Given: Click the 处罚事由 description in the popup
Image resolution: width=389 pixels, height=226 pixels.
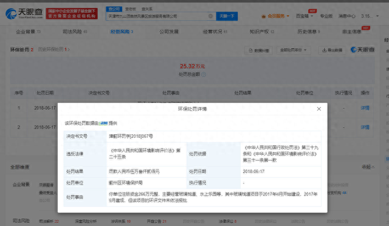Looking at the screenshot, I should (x=213, y=197).
